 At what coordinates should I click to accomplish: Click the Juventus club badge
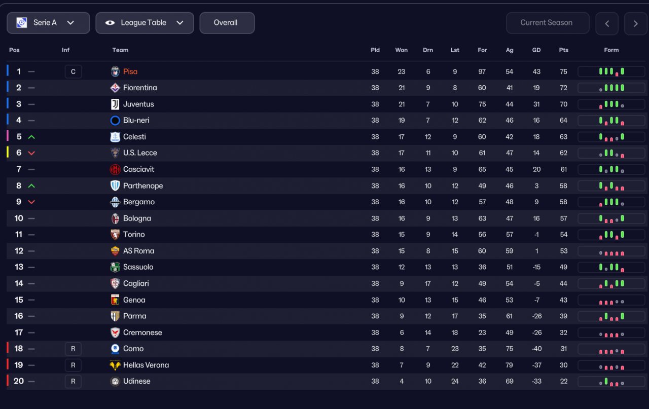[x=115, y=104]
